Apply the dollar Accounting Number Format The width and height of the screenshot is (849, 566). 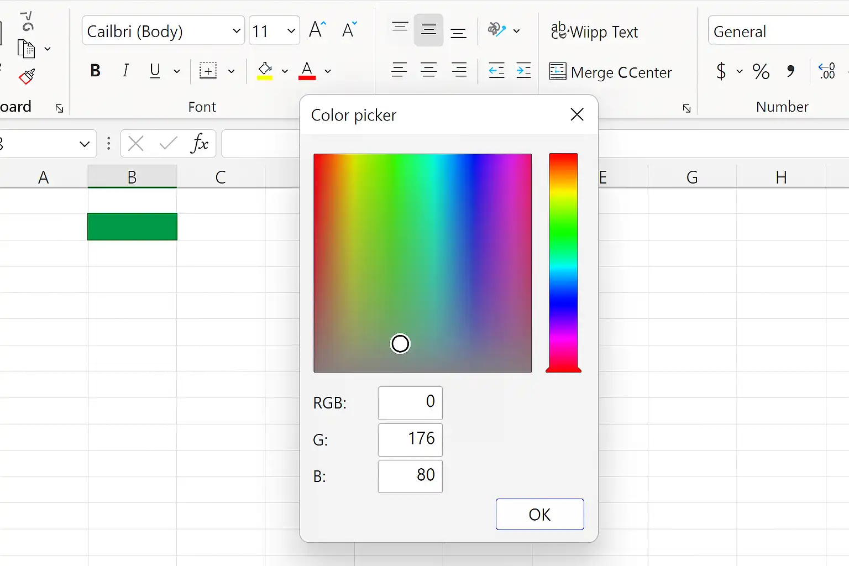click(x=721, y=71)
